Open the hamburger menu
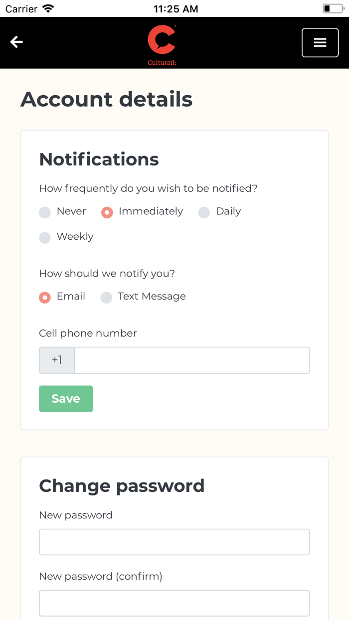This screenshot has height=620, width=349. [320, 43]
